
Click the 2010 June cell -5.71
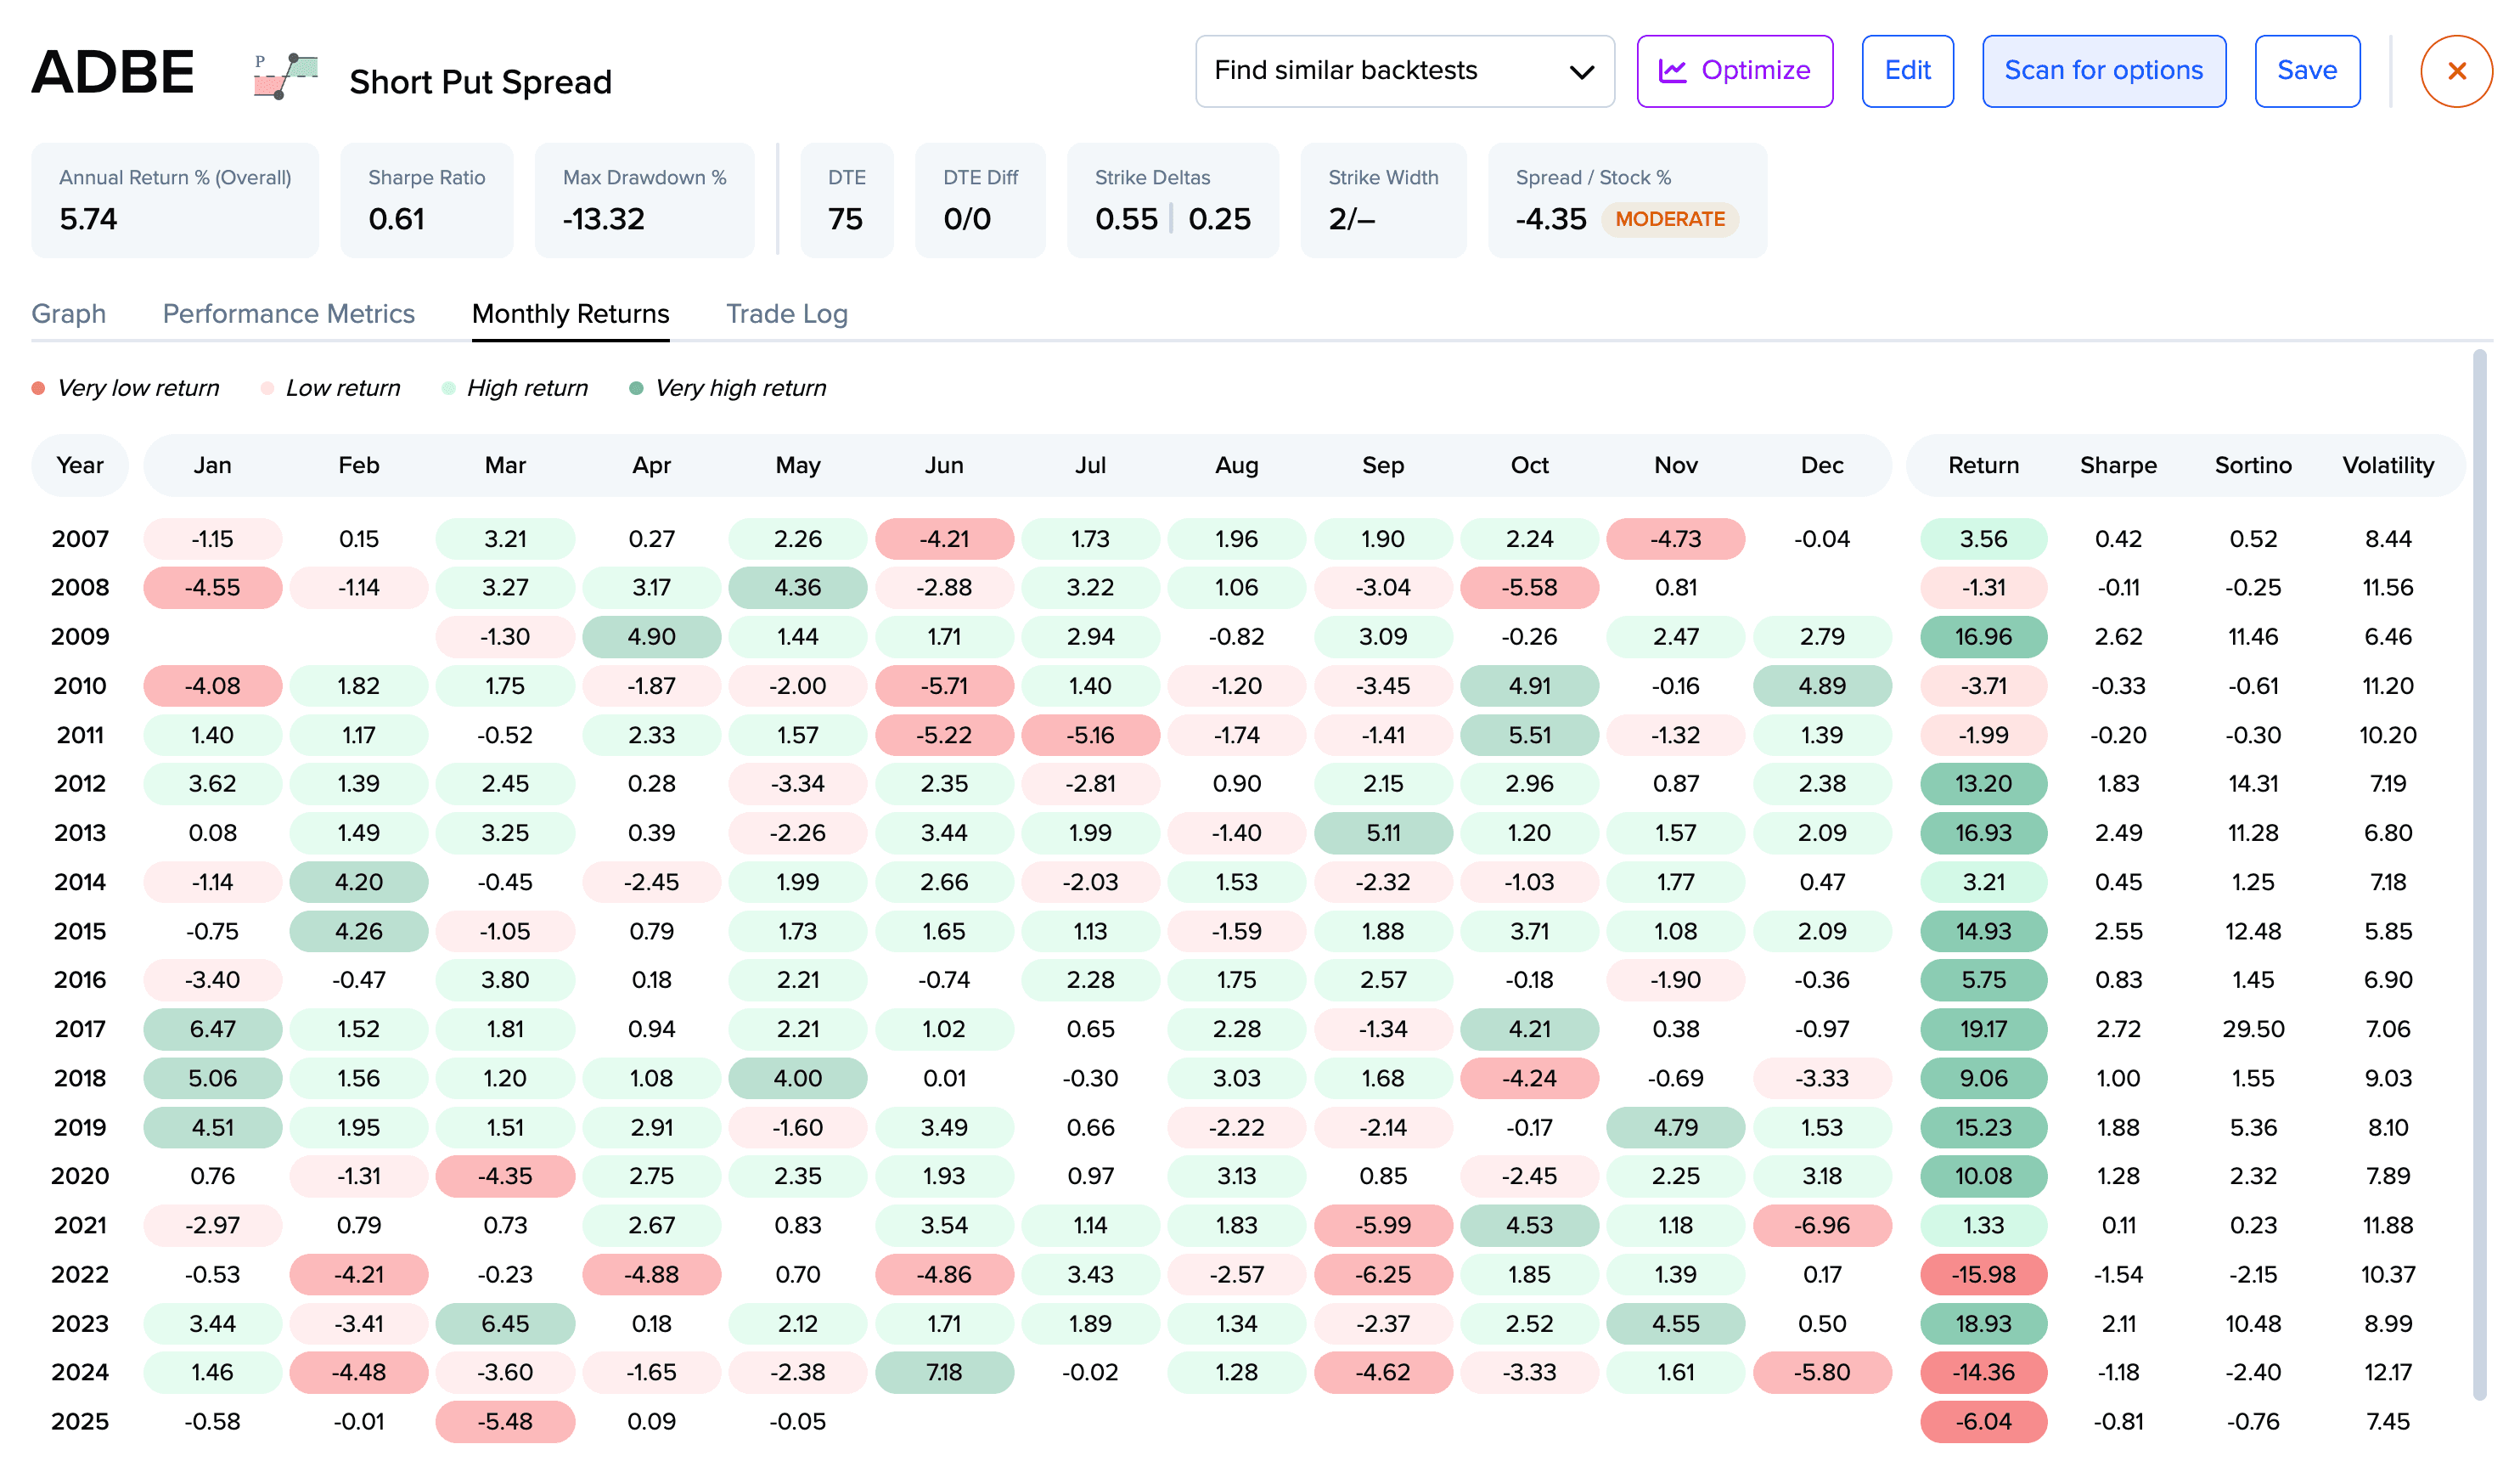[x=944, y=686]
